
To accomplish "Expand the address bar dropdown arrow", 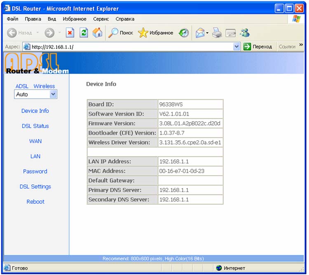I will click(x=236, y=47).
